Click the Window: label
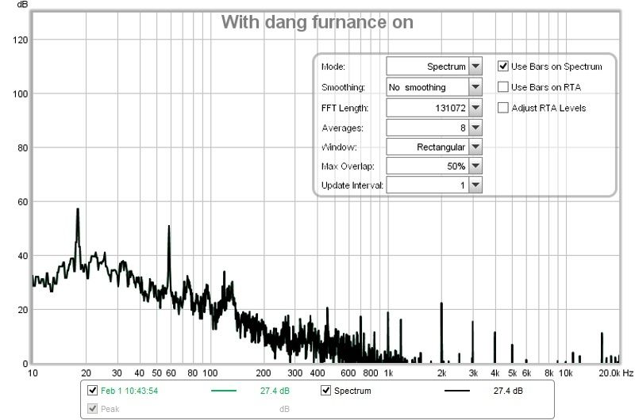 click(339, 147)
